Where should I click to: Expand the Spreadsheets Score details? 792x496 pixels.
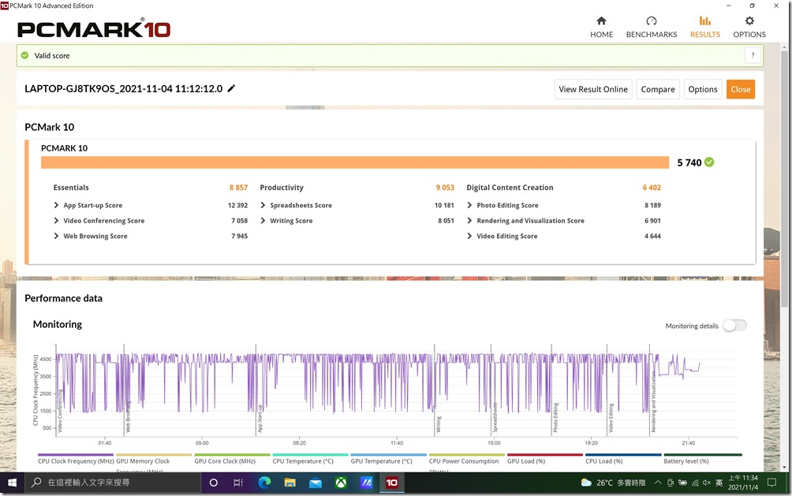pyautogui.click(x=263, y=206)
